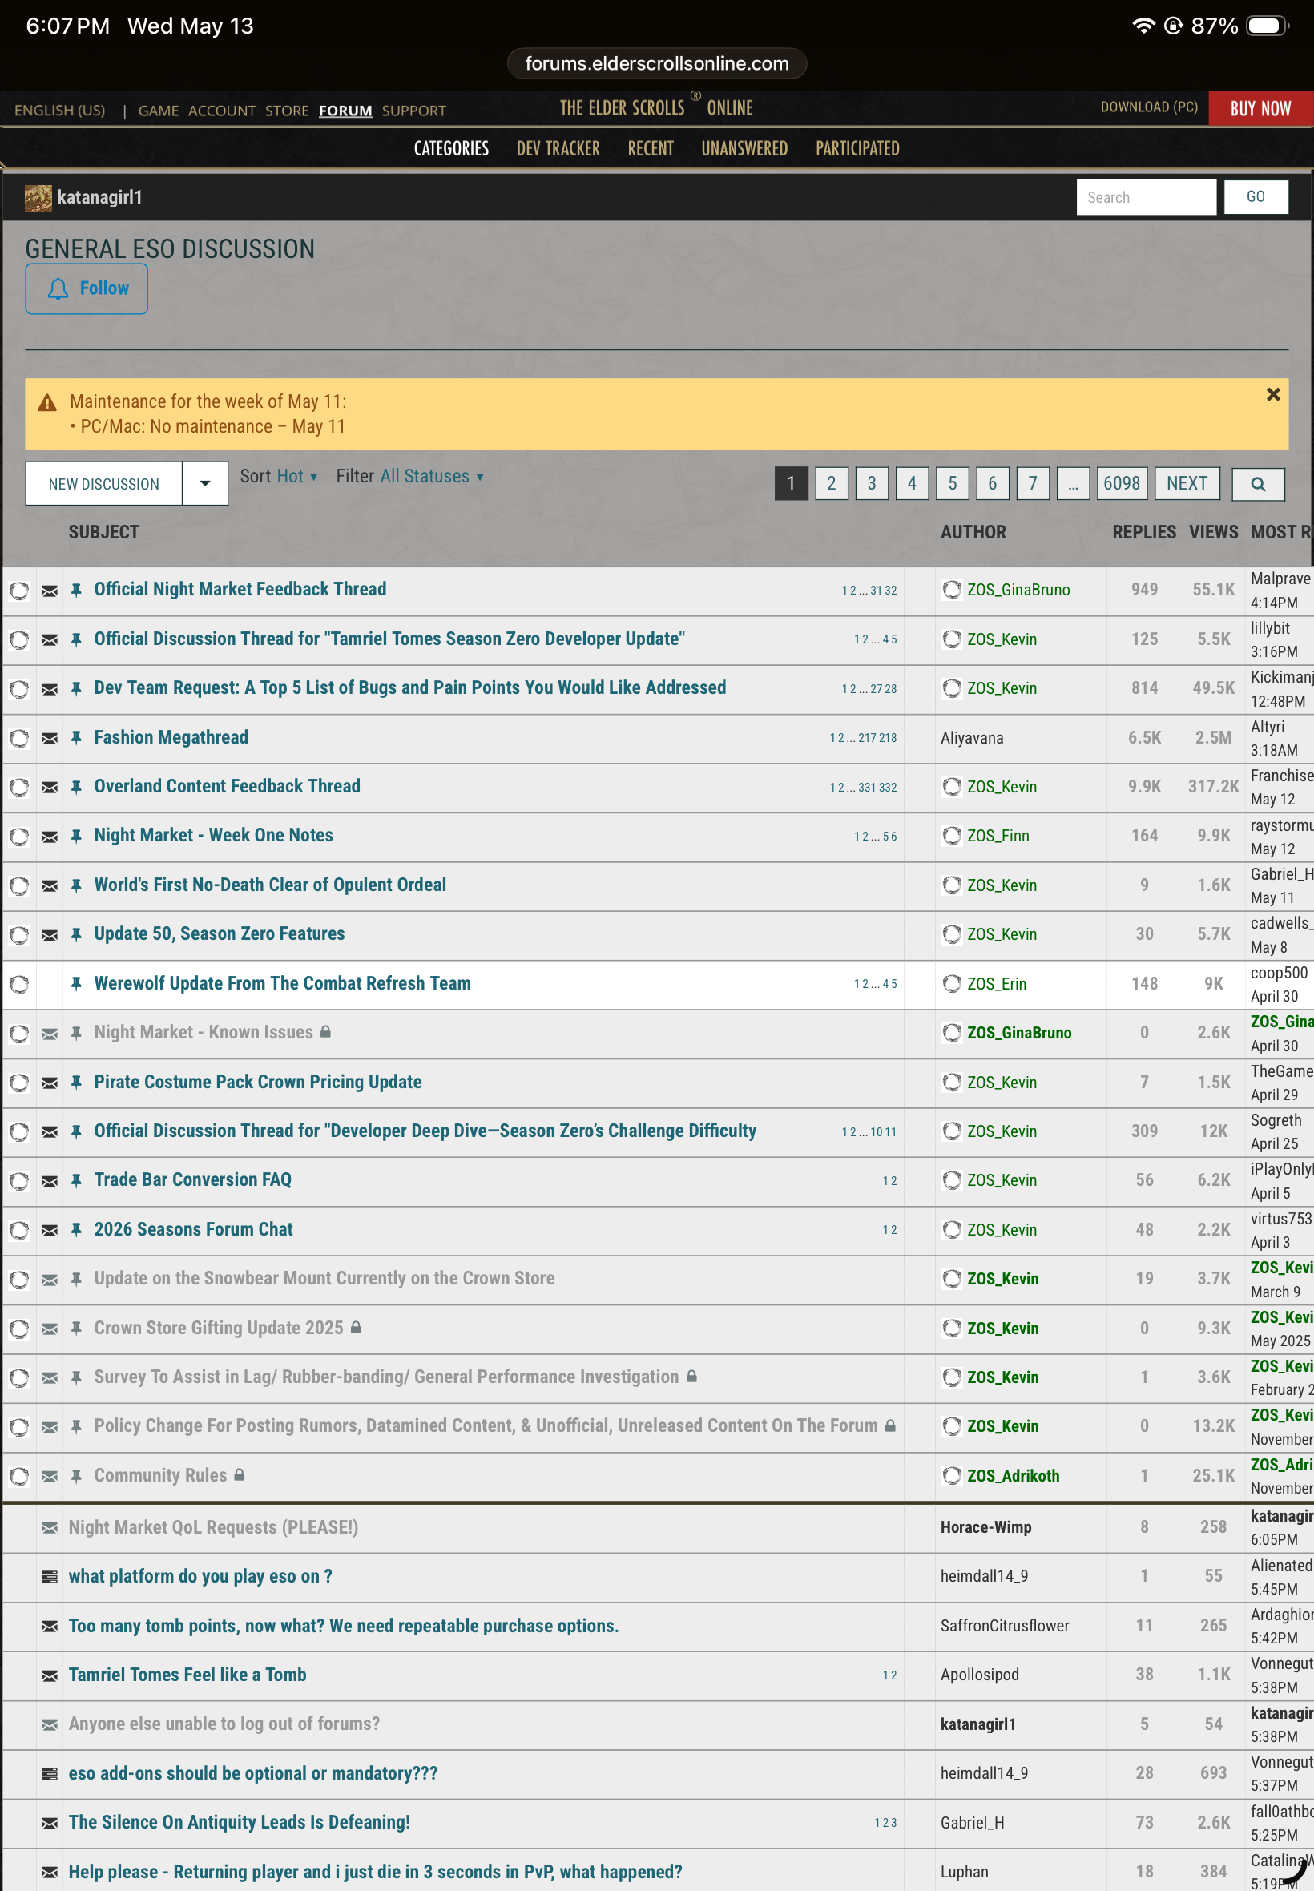Click the Buy Now button
1314x1891 pixels.
(x=1260, y=109)
